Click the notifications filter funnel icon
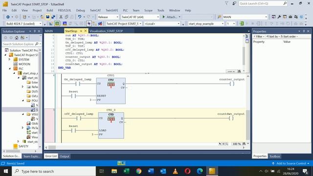 pyautogui.click(x=226, y=3)
